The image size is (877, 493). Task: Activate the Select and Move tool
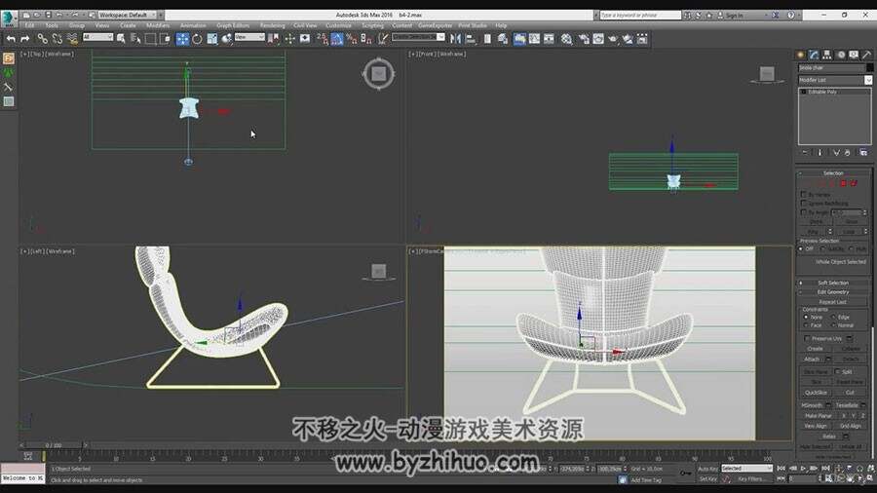point(182,39)
